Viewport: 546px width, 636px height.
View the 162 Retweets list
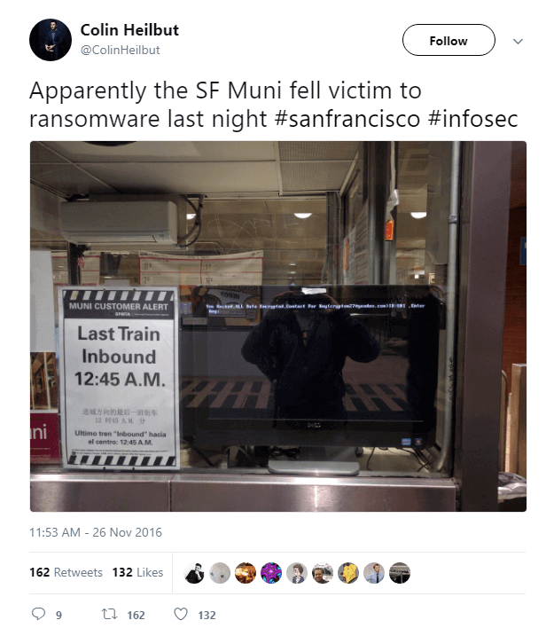[x=66, y=572]
